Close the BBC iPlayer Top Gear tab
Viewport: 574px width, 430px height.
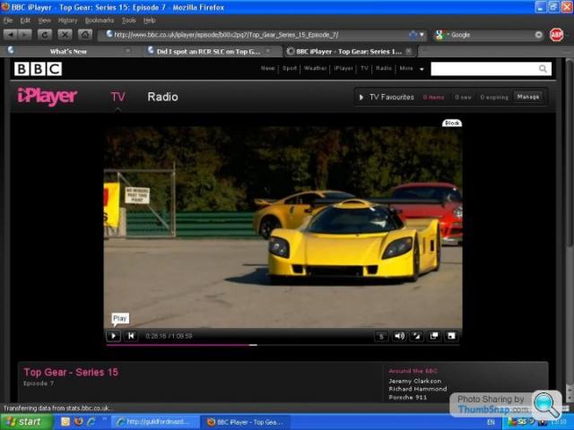click(409, 51)
